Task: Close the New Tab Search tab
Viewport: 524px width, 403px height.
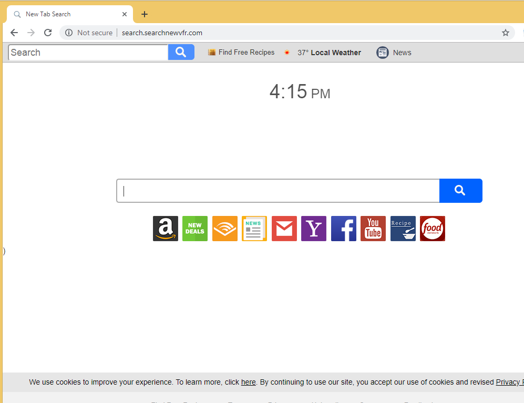Action: (x=125, y=14)
